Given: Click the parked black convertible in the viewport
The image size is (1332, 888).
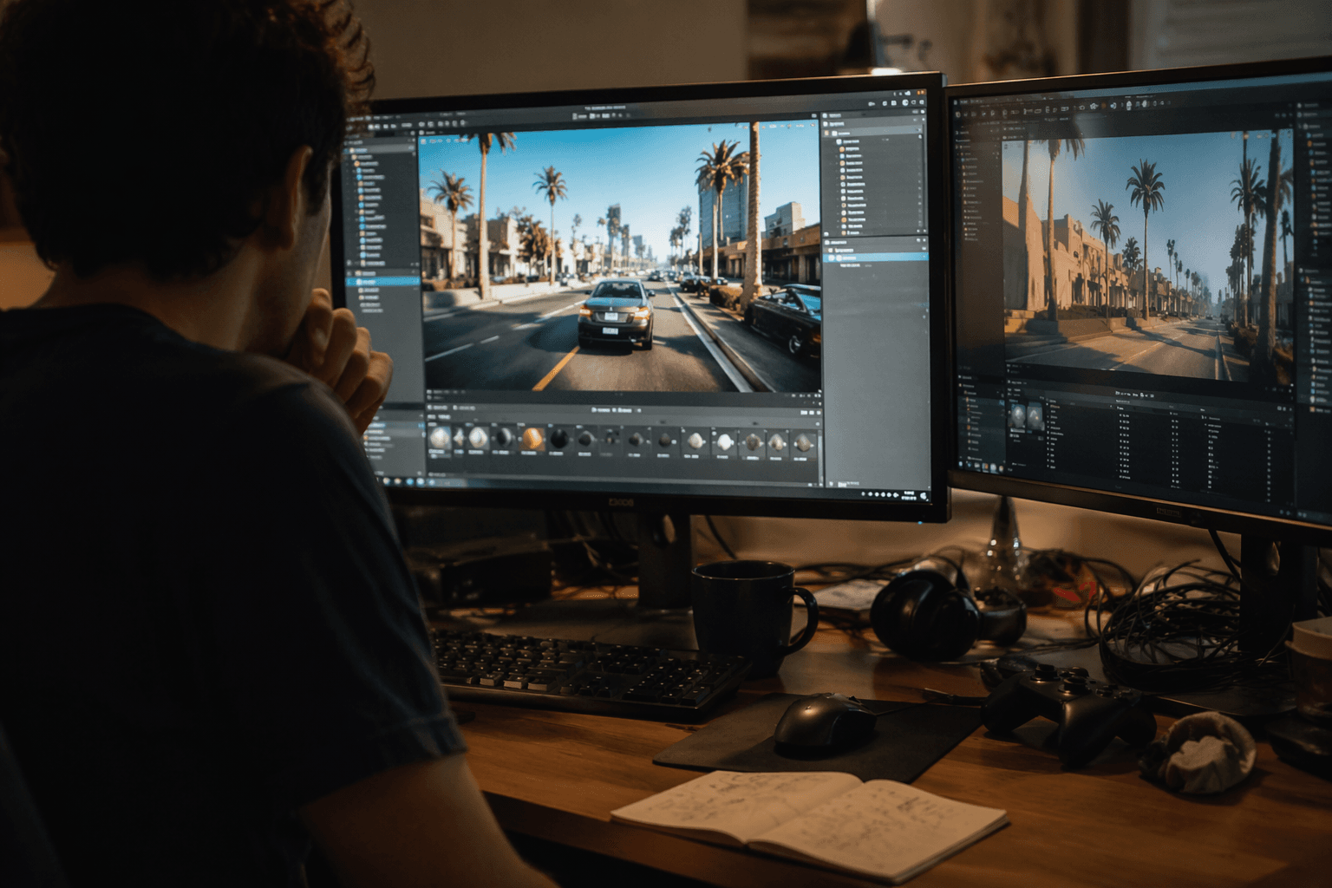Looking at the screenshot, I should coord(783,320).
